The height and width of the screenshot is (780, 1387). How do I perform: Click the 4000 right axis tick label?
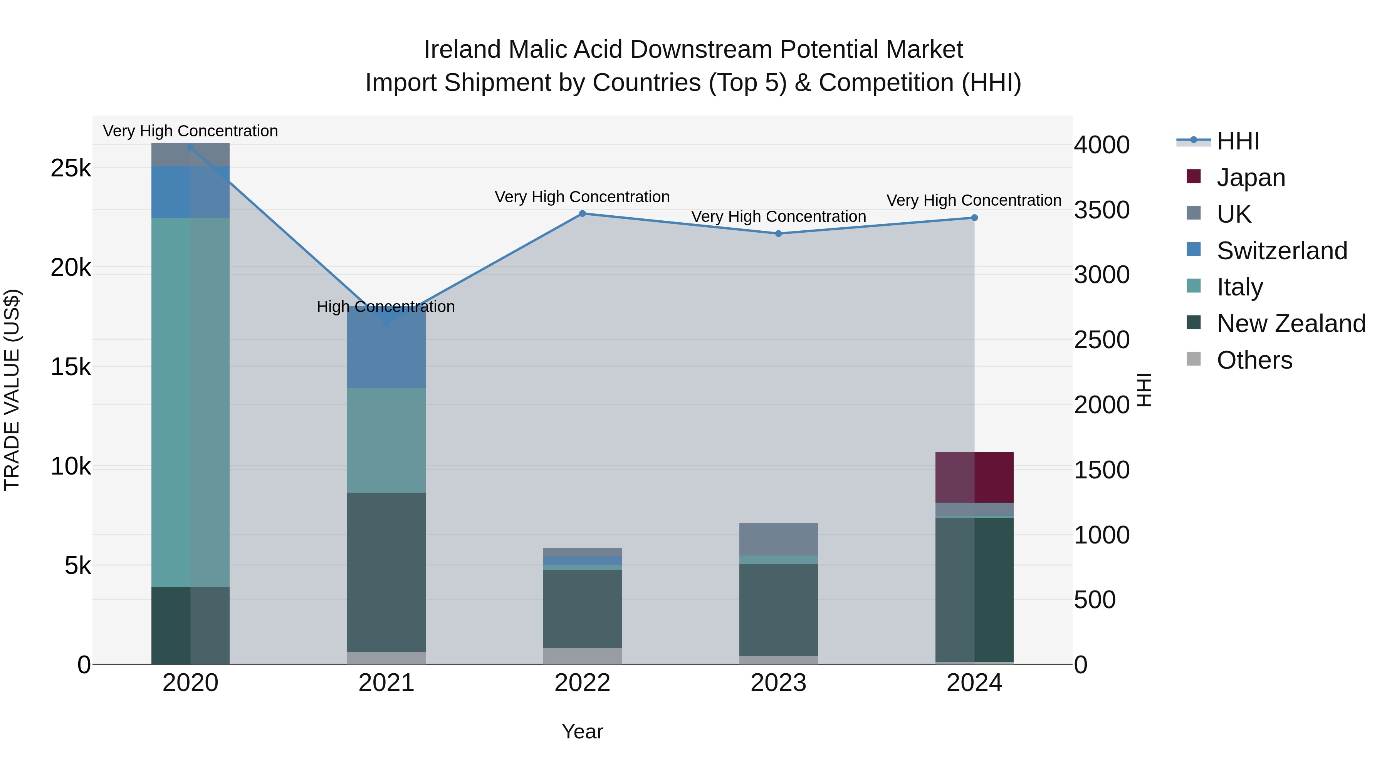tap(1102, 145)
